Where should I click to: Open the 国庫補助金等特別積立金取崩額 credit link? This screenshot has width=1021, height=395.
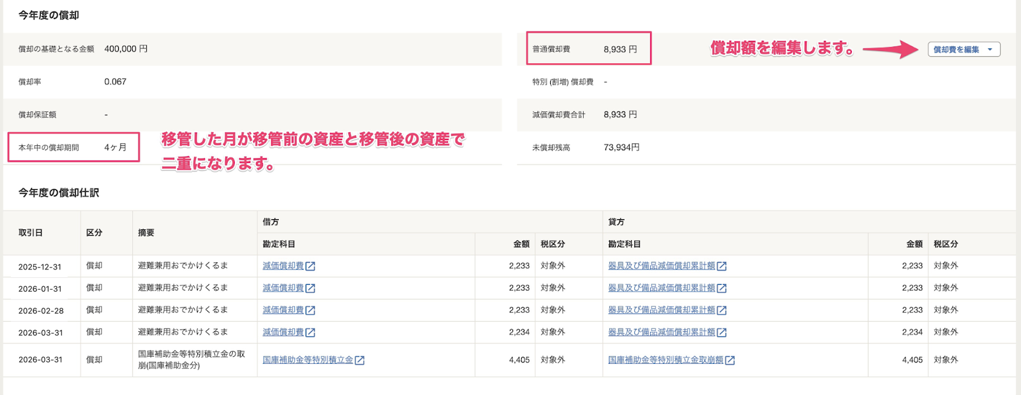666,360
